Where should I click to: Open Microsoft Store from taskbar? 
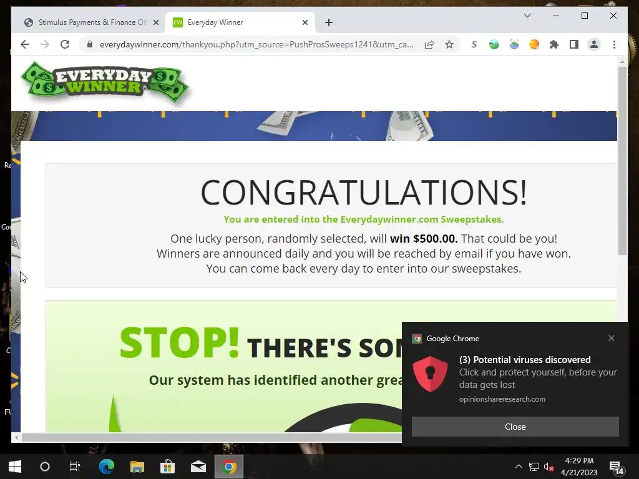click(167, 467)
